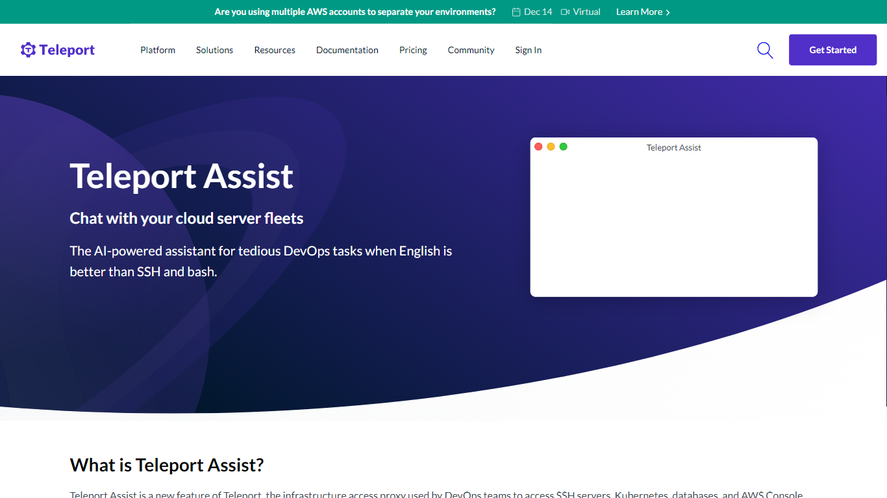This screenshot has height=498, width=887.
Task: Expand the Platform navigation menu
Action: 158,50
